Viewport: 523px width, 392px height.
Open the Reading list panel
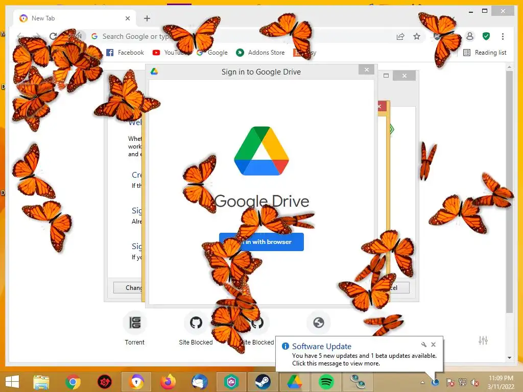485,53
